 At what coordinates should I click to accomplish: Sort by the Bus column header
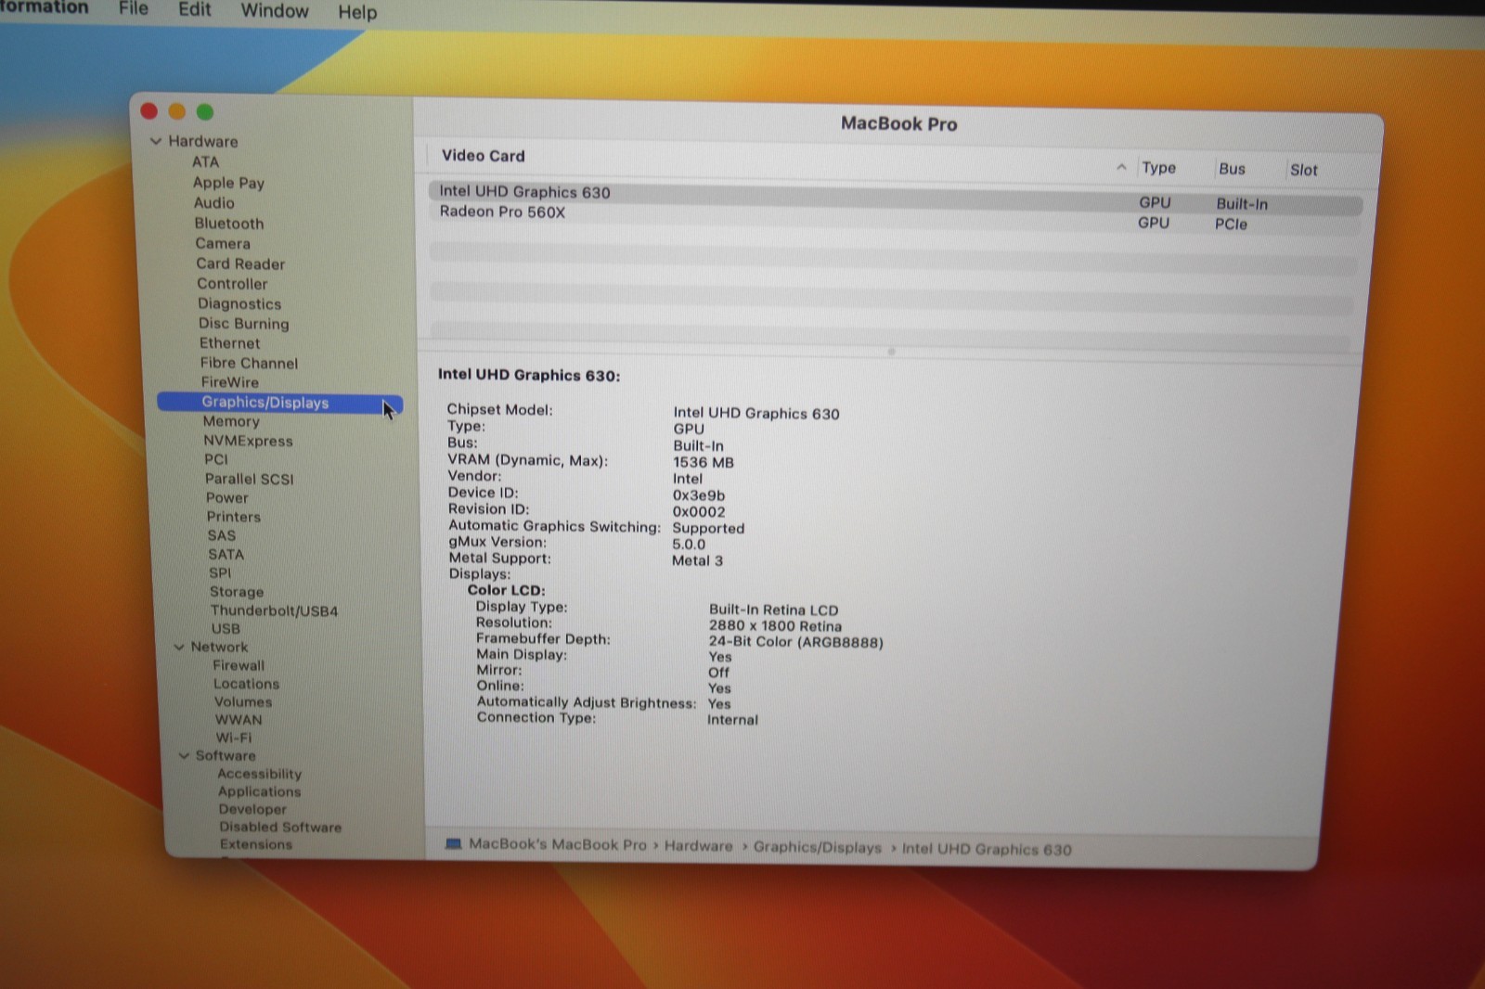click(x=1232, y=169)
